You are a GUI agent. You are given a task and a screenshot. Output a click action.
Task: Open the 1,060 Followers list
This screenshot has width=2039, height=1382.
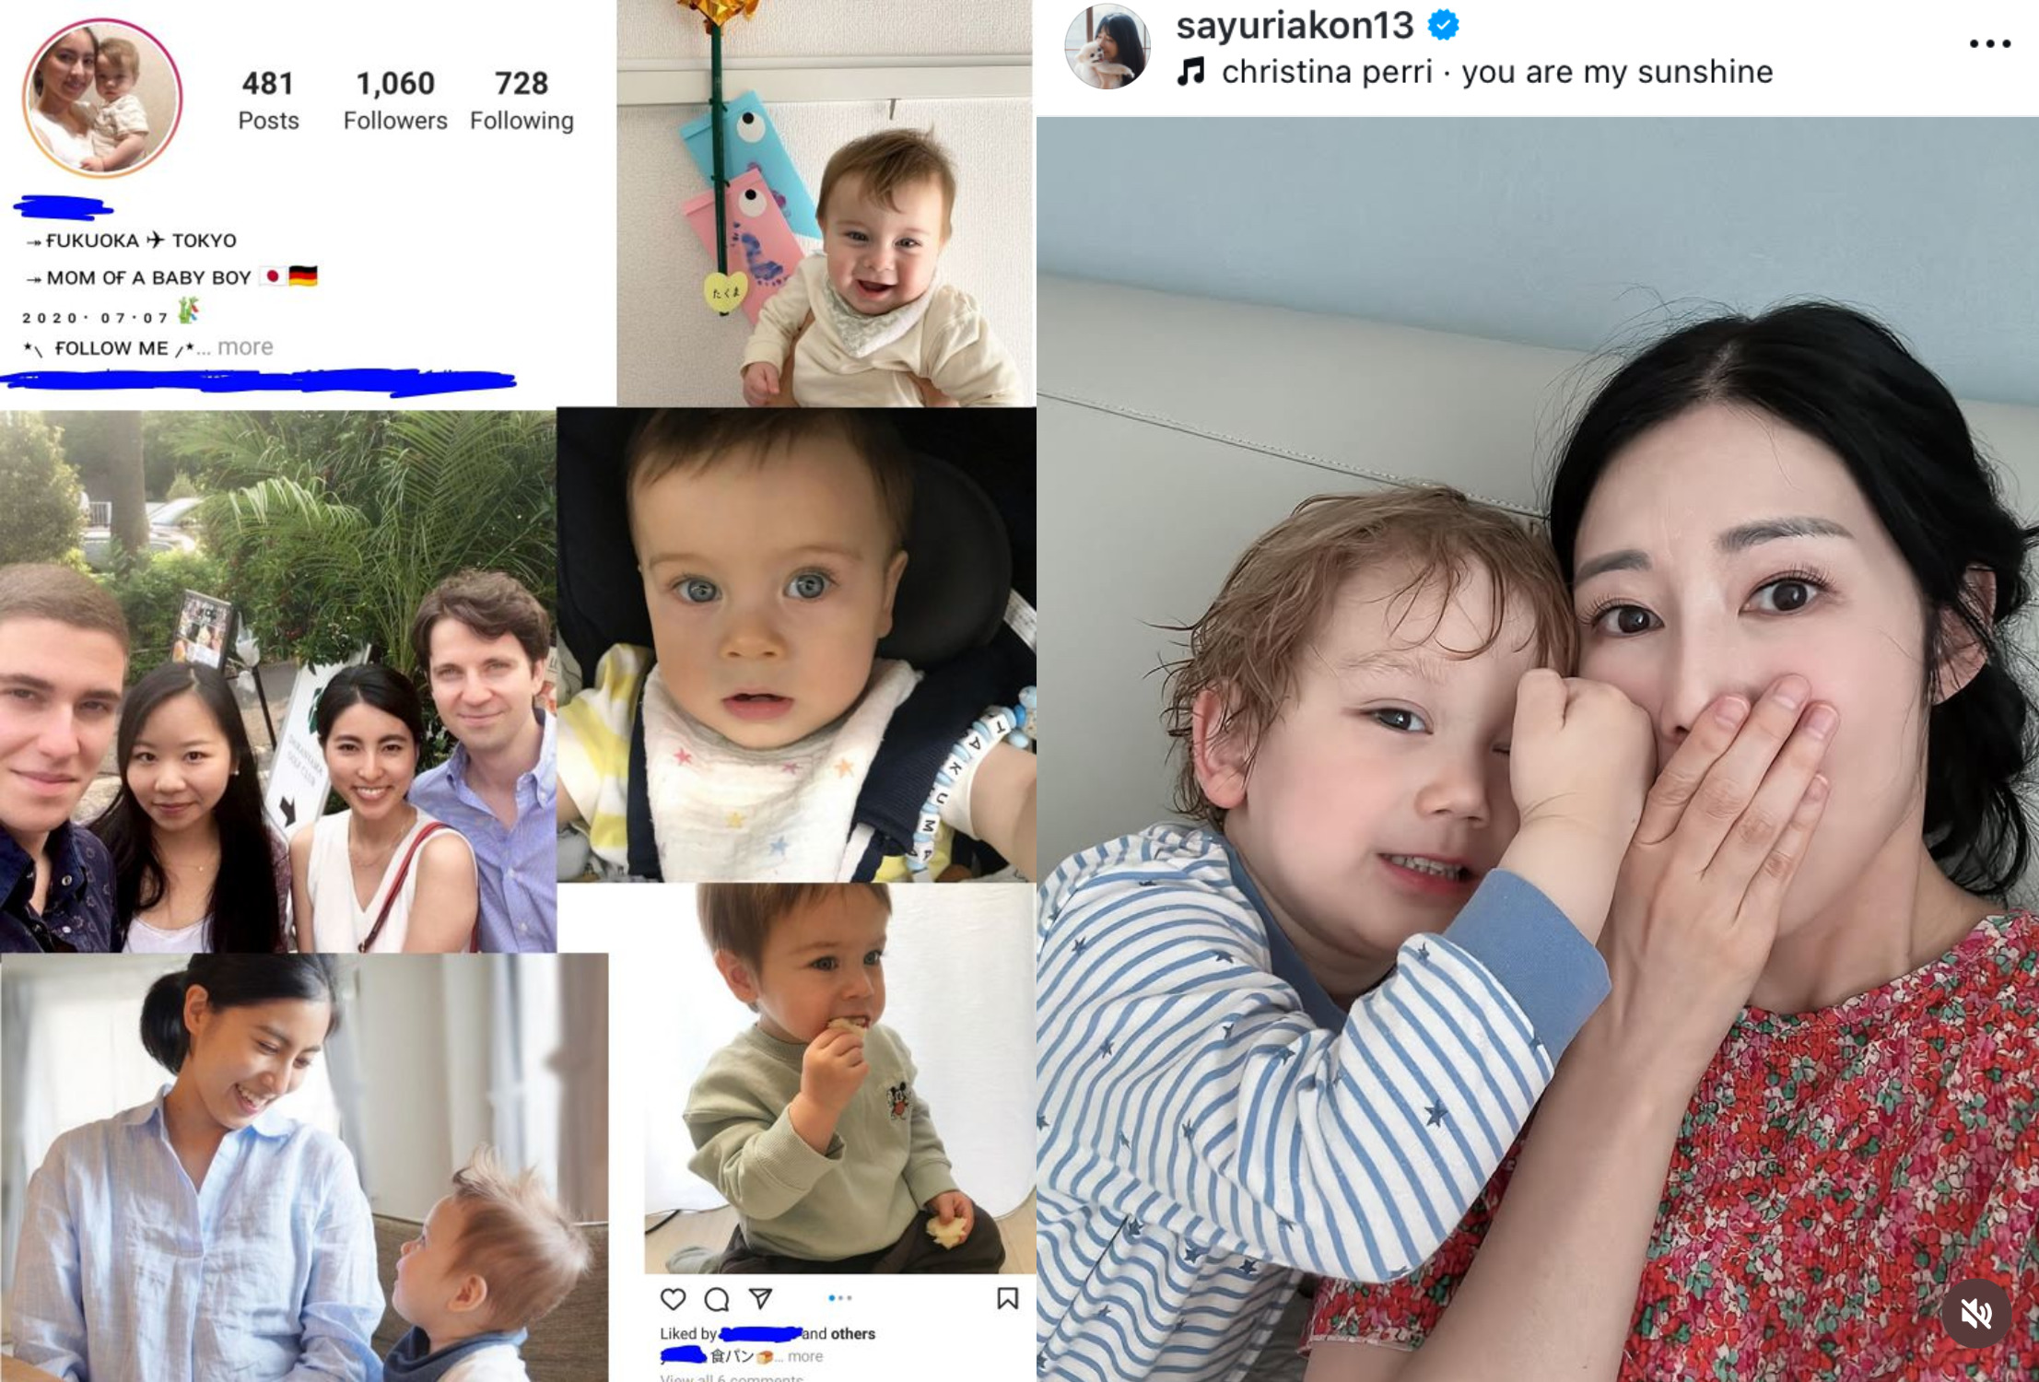coord(395,100)
